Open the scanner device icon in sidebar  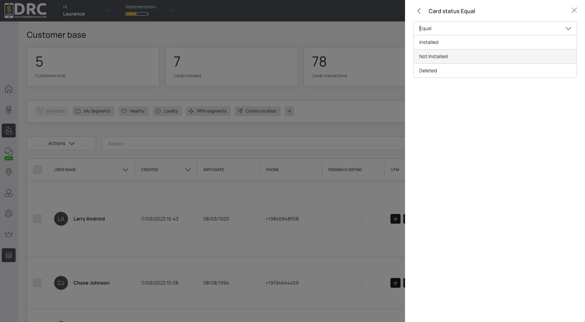pos(9,110)
